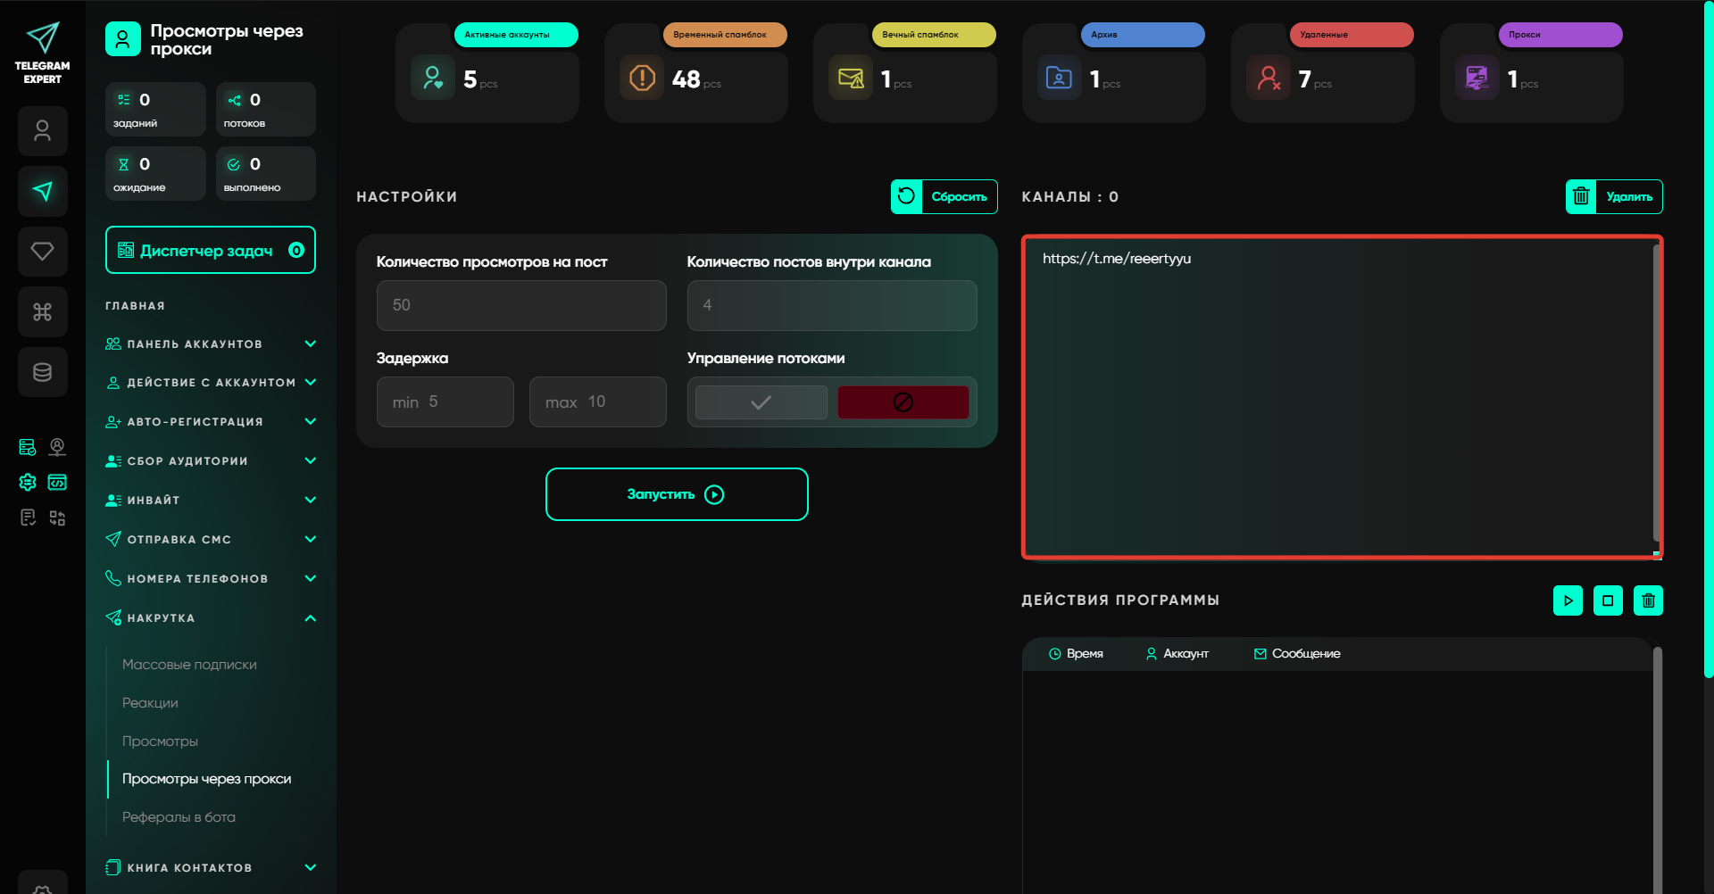The height and width of the screenshot is (894, 1714).
Task: Select Рефералы в бота menu item
Action: pyautogui.click(x=179, y=817)
